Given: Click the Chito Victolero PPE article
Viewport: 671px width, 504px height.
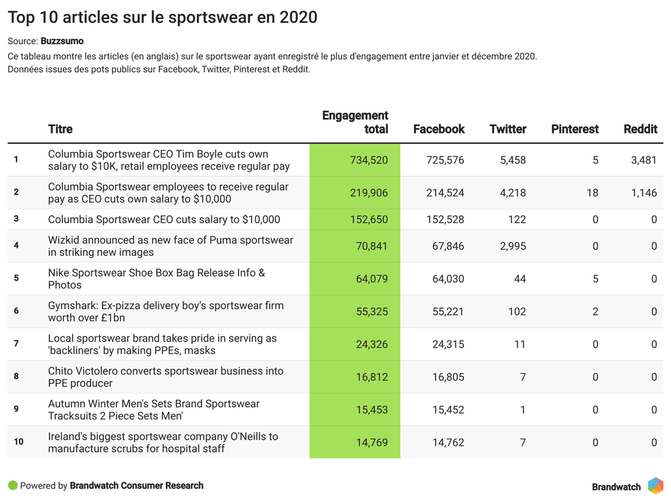Looking at the screenshot, I should [x=166, y=377].
